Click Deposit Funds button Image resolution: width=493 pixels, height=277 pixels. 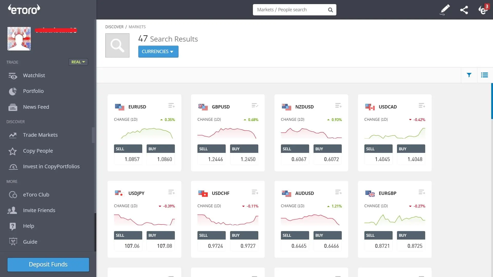[48, 264]
